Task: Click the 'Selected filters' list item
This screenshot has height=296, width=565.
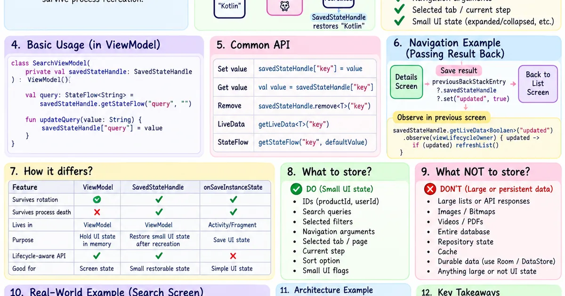Action: tap(328, 221)
